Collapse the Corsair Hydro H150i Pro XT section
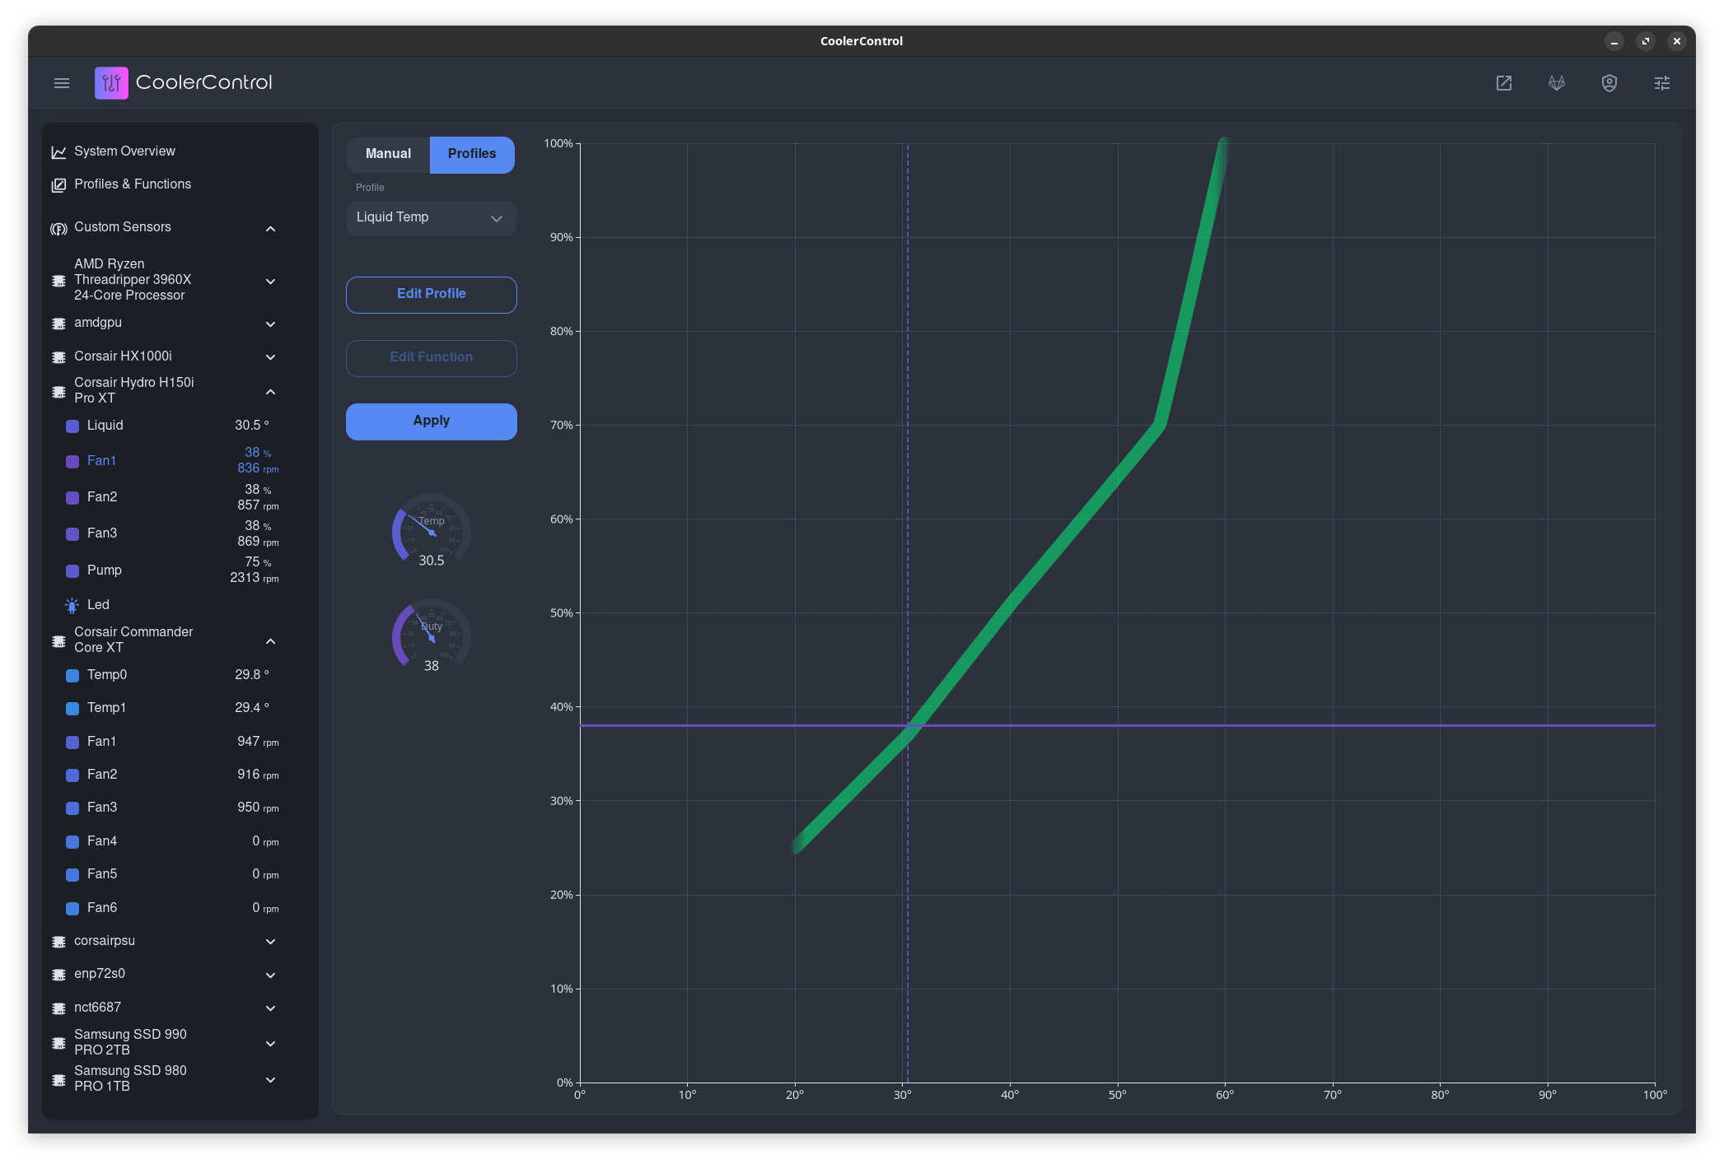 pos(270,392)
